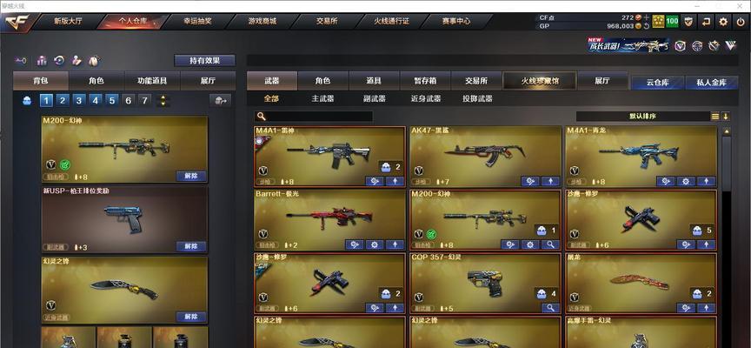Click the list icon next to 默认排序

(715, 116)
